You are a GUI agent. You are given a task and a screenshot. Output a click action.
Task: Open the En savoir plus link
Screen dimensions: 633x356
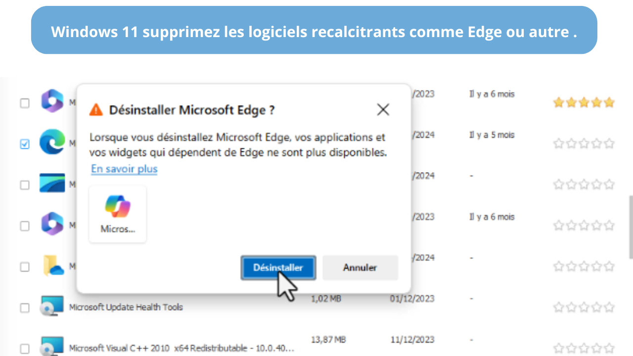(124, 169)
